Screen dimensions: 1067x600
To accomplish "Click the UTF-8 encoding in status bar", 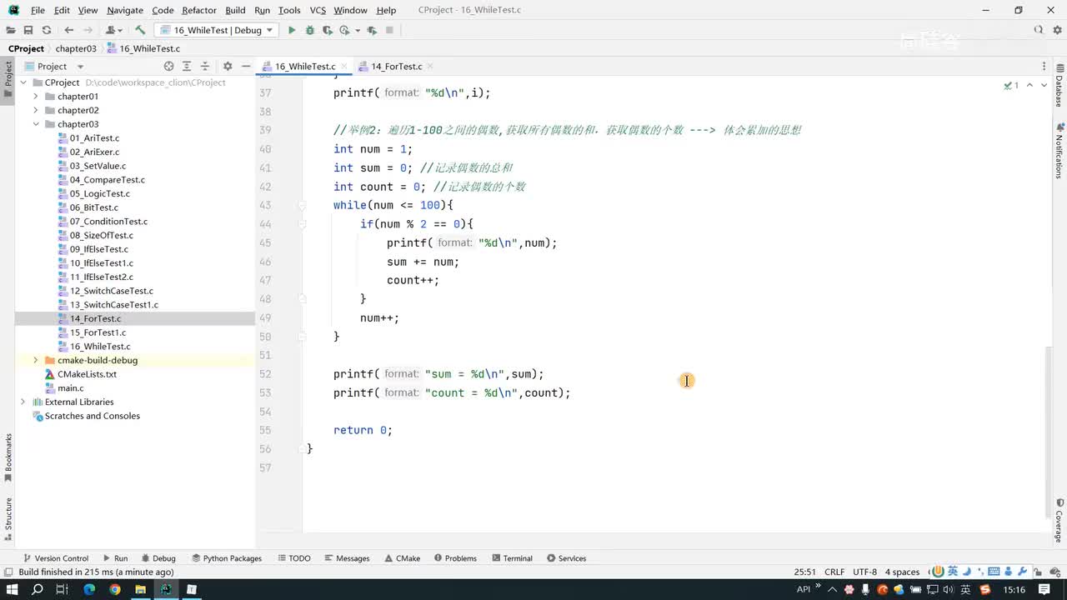I will tap(864, 572).
